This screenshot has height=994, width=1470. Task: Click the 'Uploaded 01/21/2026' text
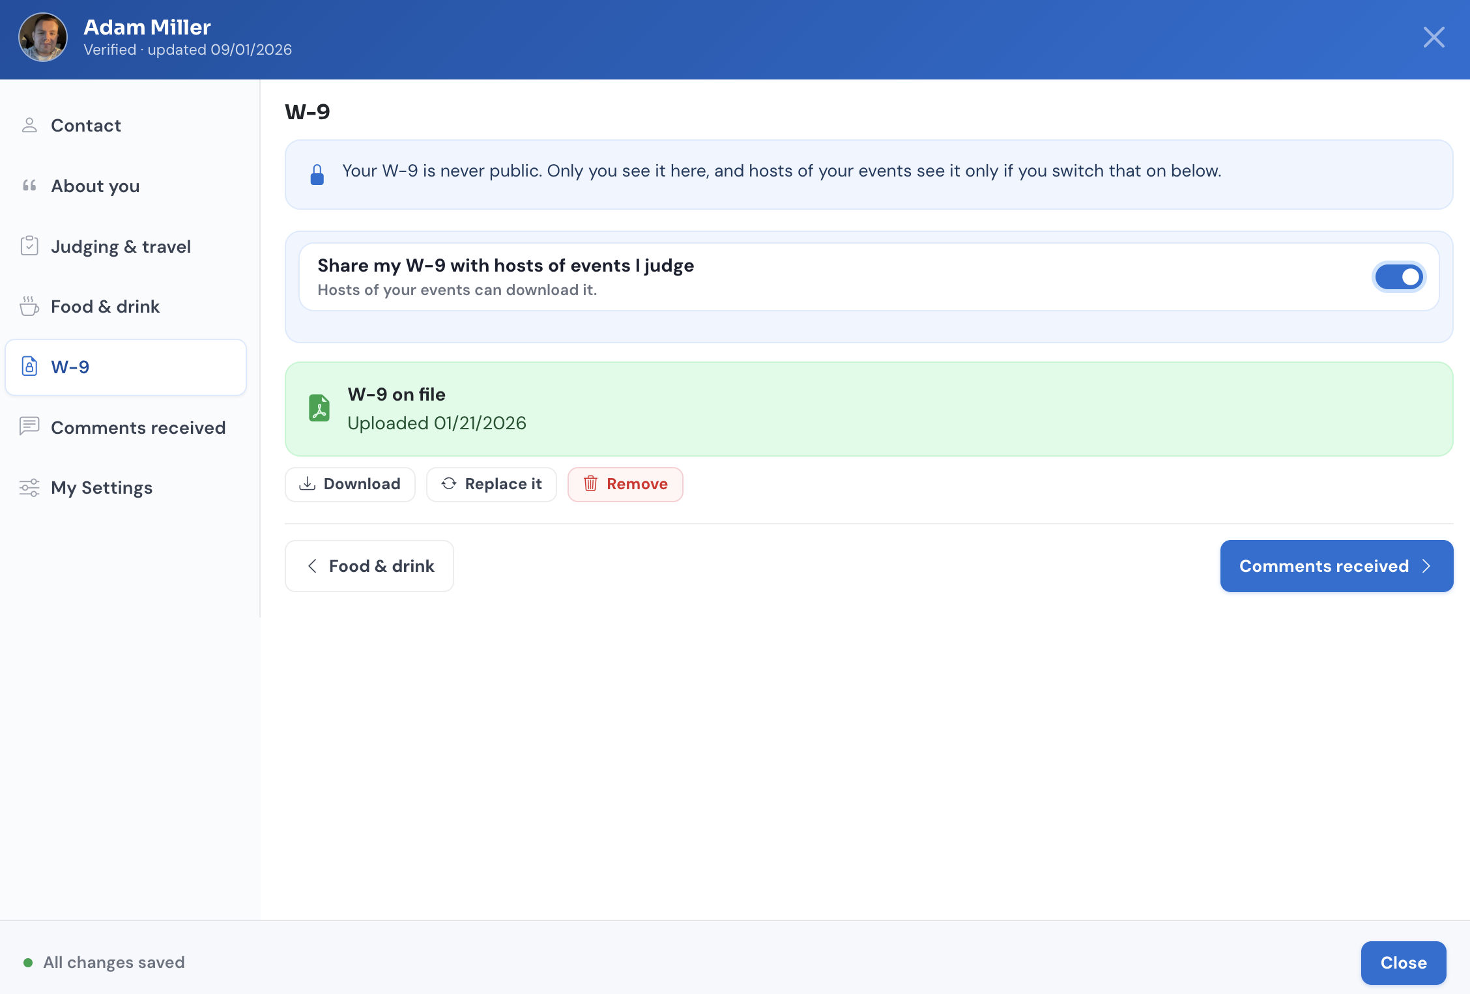pyautogui.click(x=437, y=423)
